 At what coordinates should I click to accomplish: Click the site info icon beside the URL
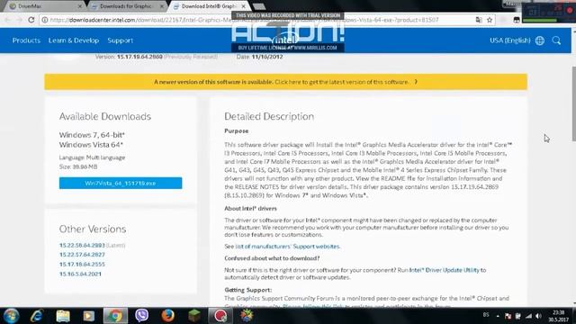(x=45, y=20)
